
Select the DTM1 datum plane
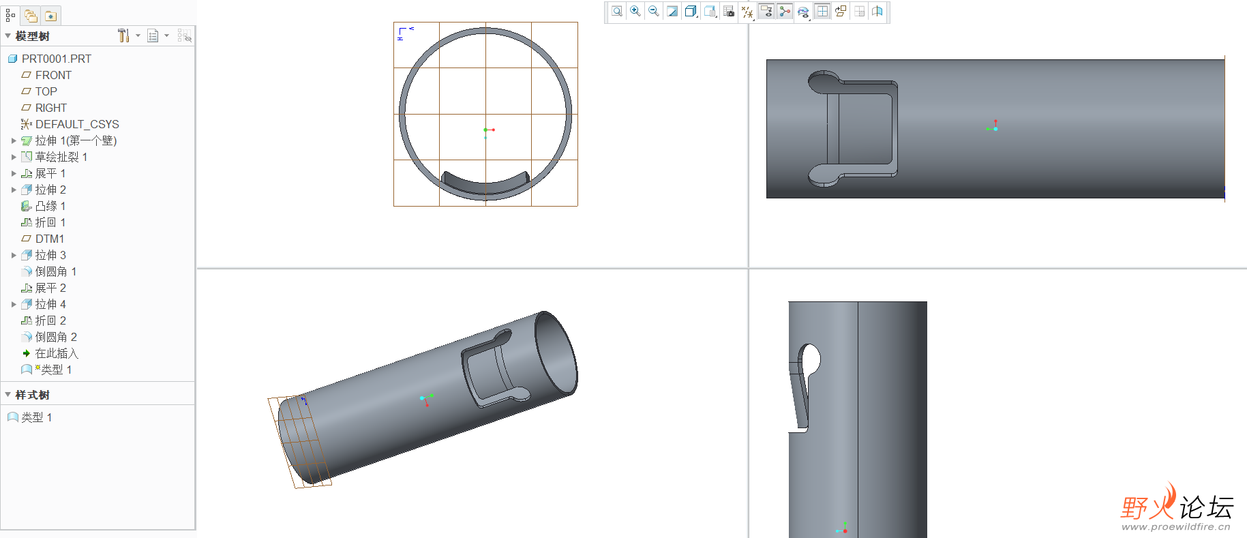coord(49,239)
